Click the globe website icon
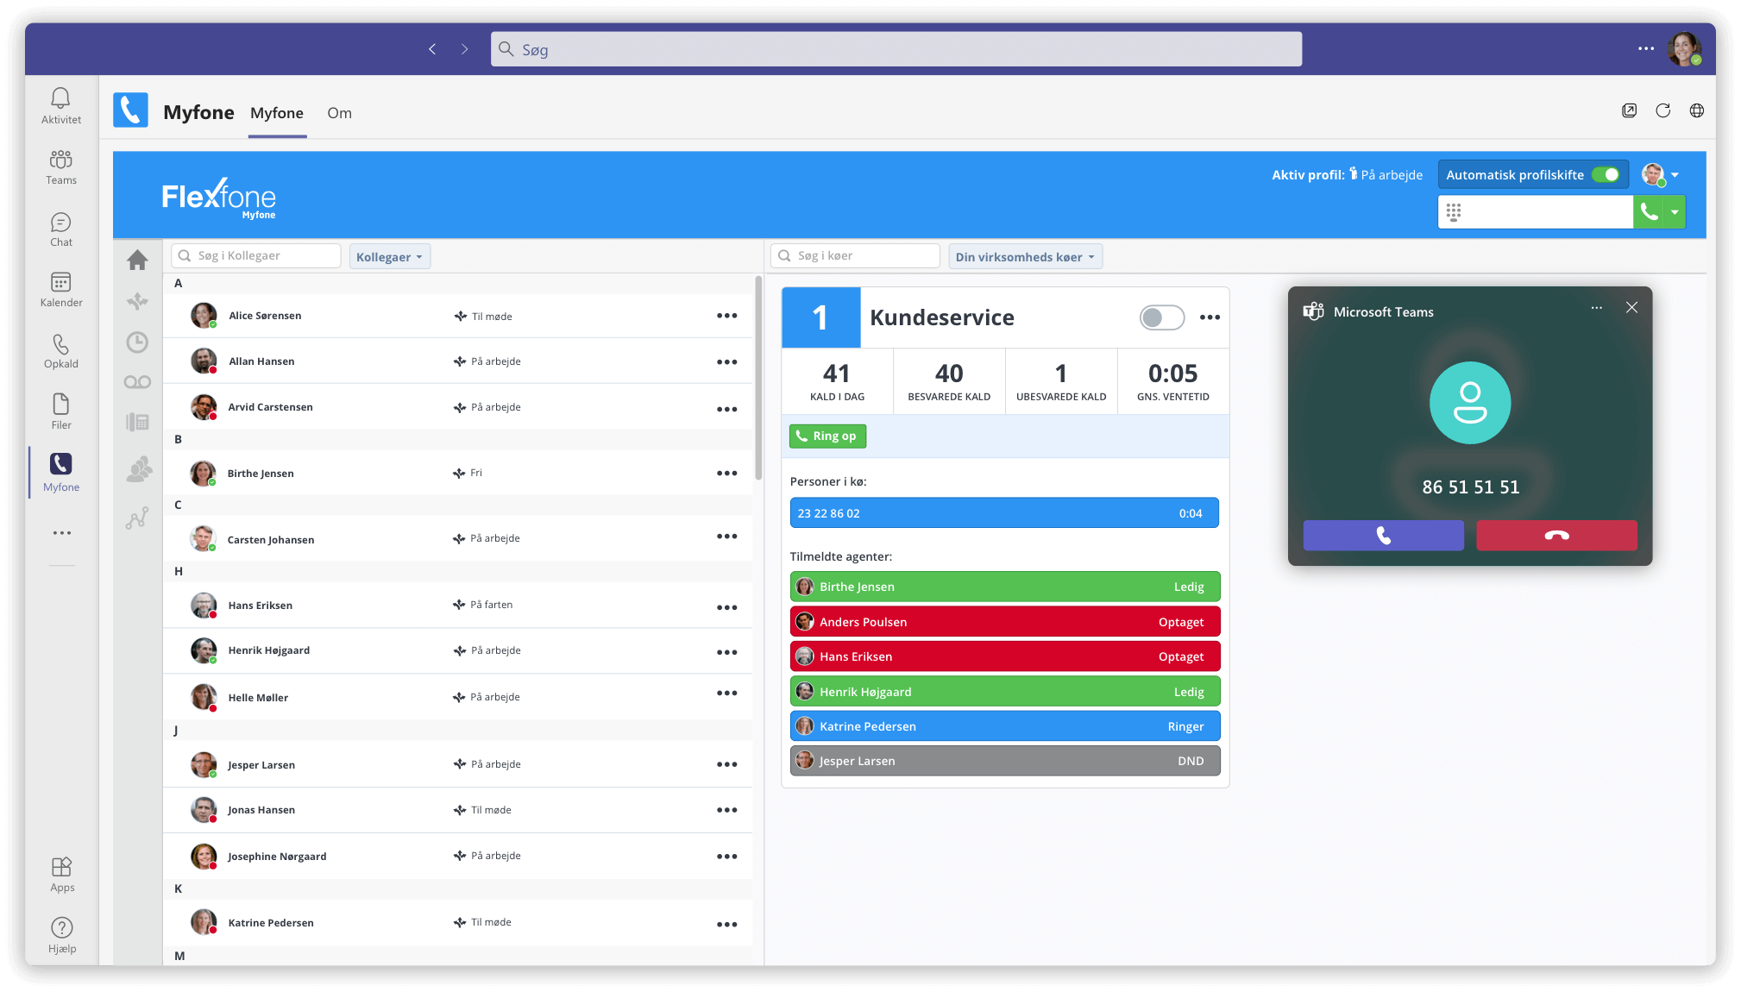Screen dimensions: 1741x992 coord(1696,110)
